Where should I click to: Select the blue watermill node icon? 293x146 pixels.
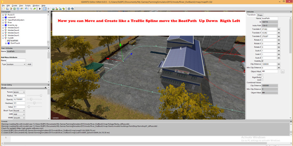(6, 17)
